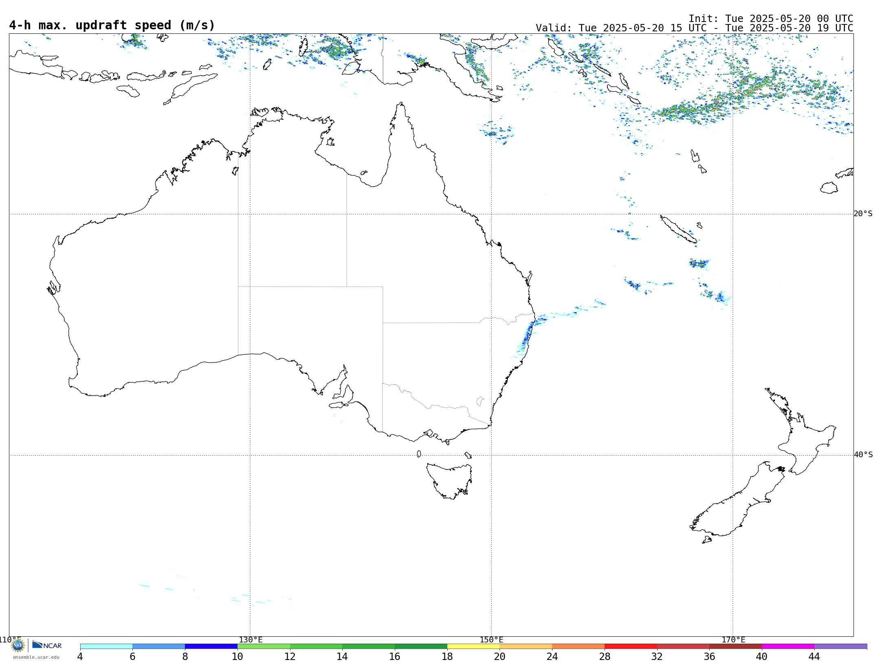Click the map title '4-h max. updraft speed (m/s)'

(x=112, y=25)
